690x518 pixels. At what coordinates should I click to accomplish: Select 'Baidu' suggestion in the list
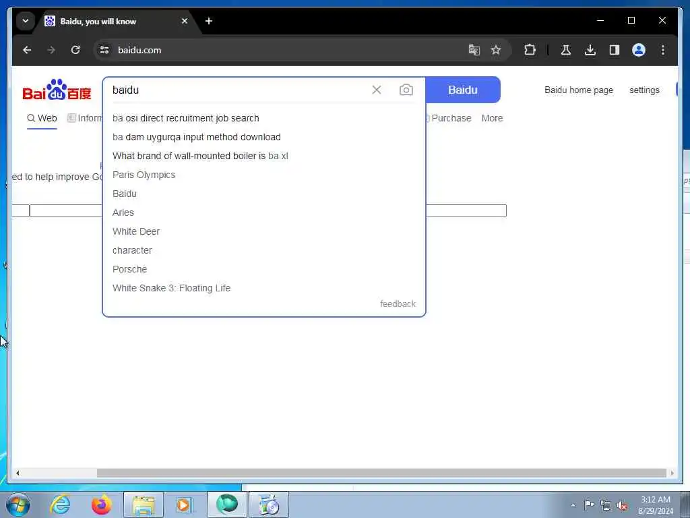click(x=125, y=194)
